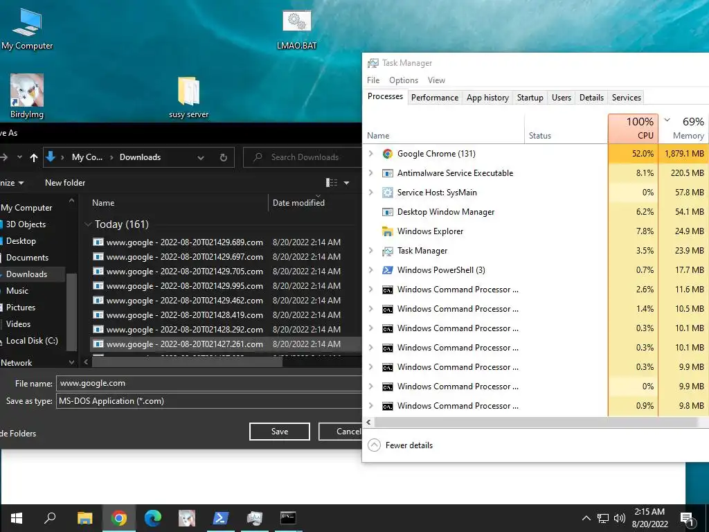The width and height of the screenshot is (709, 532).
Task: Click the volume speaker tray icon
Action: [620, 518]
